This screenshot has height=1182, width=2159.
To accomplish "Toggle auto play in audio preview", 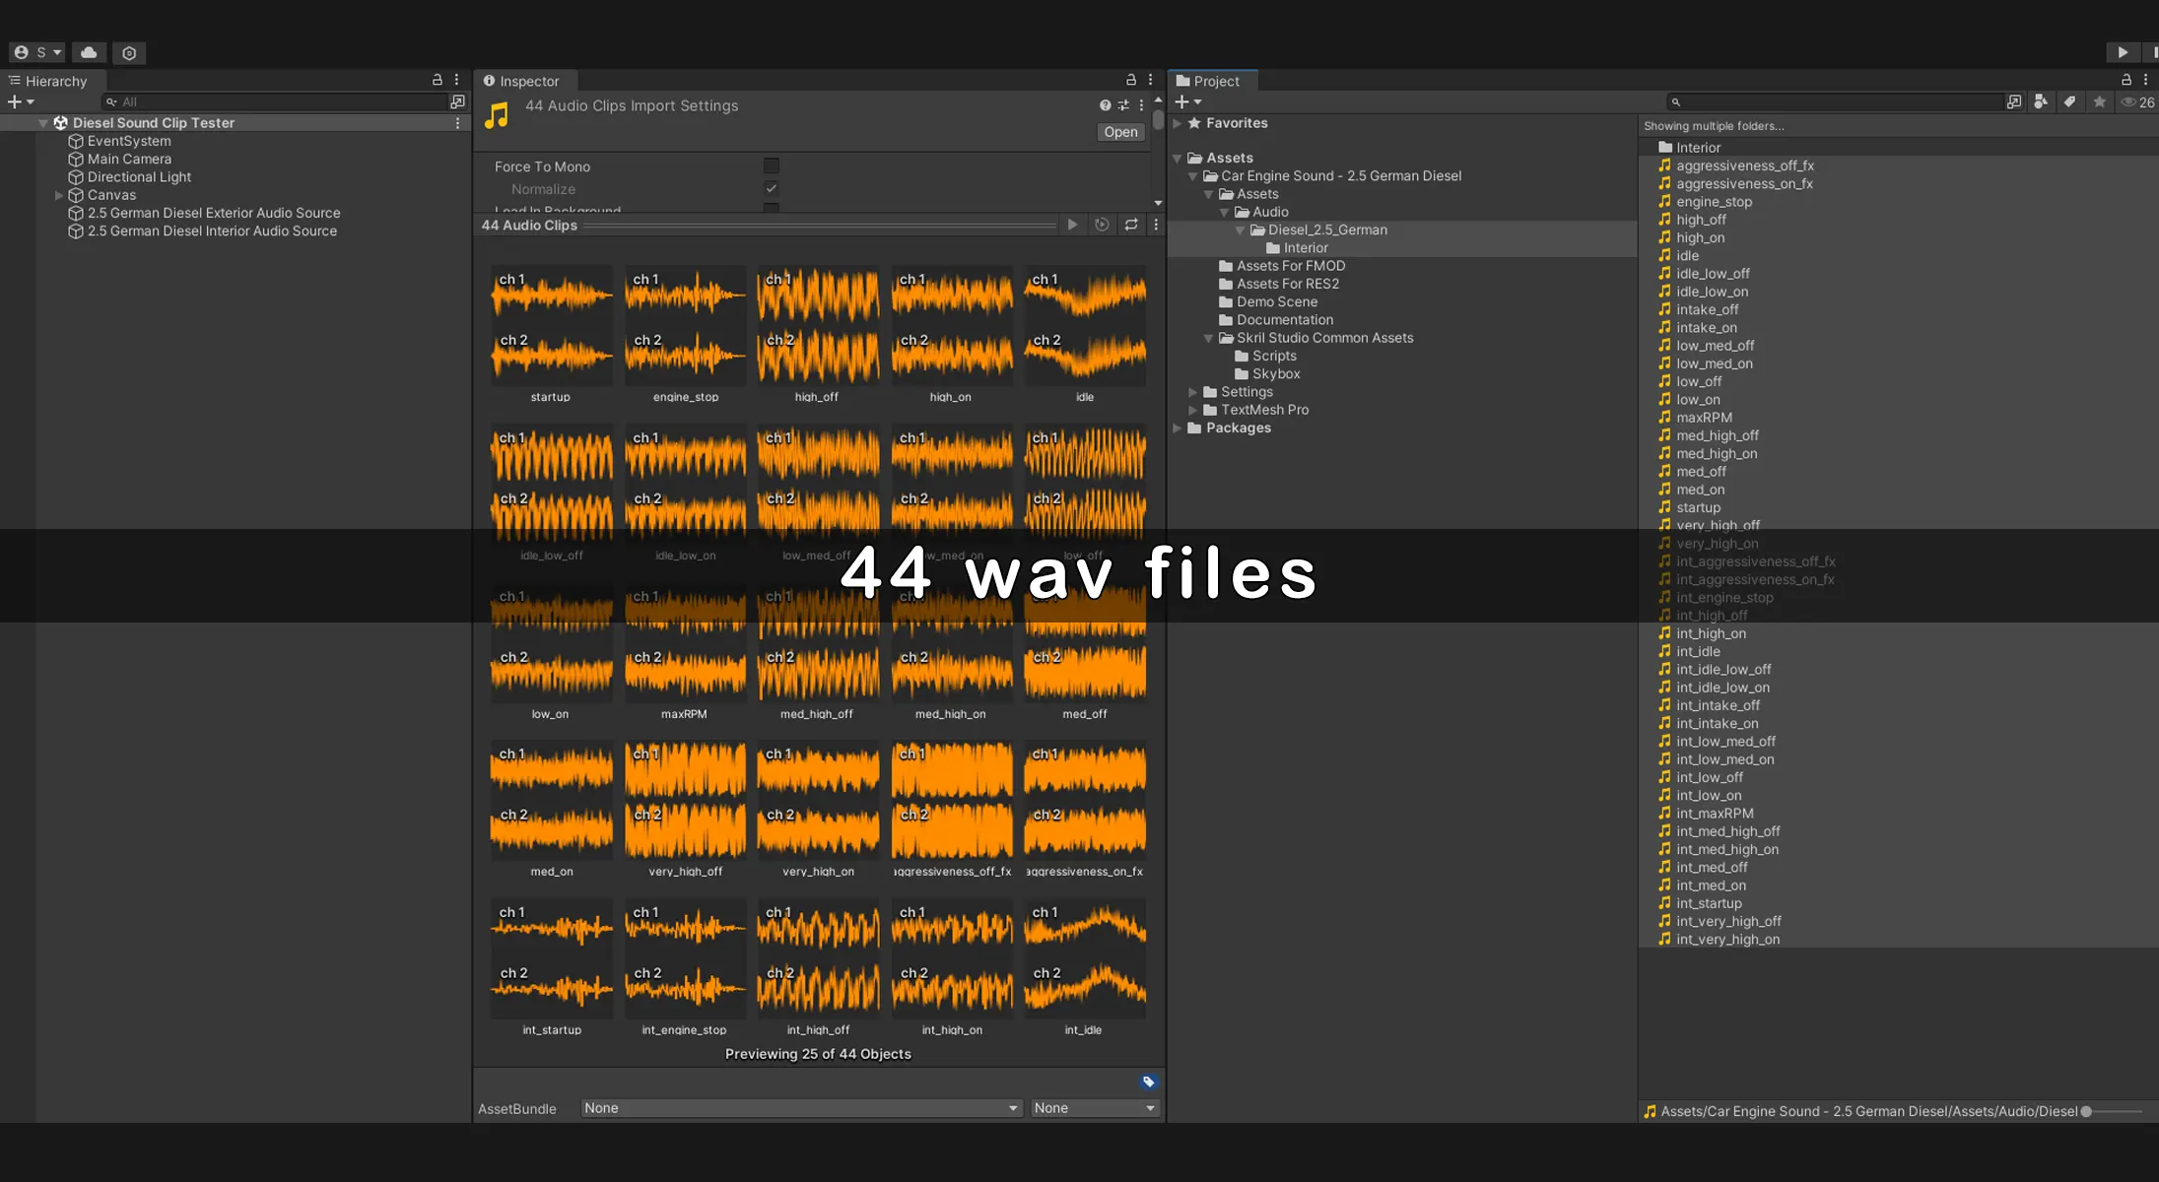I will (x=1102, y=225).
